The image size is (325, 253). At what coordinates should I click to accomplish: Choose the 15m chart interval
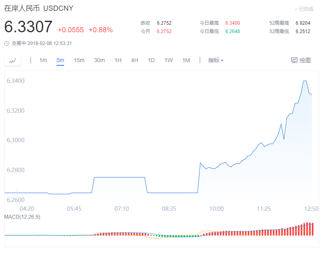click(79, 60)
